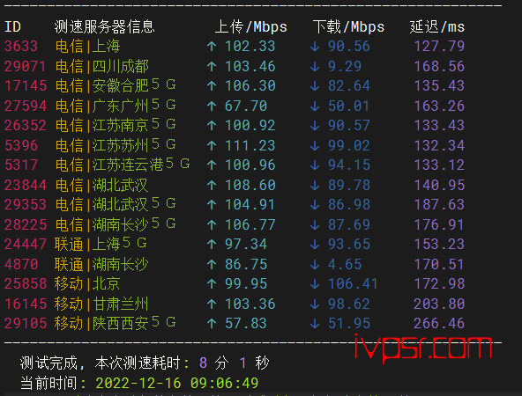This screenshot has width=522, height=396.
Task: Click the download arrow next to 106.41
Action: tap(315, 284)
